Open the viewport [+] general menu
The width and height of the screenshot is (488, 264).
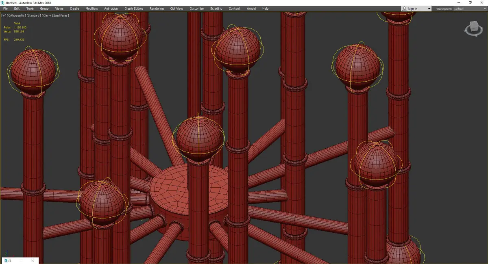(4, 15)
